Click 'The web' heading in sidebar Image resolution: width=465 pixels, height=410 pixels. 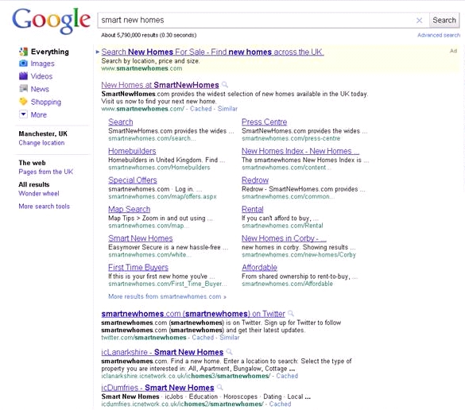[32, 163]
